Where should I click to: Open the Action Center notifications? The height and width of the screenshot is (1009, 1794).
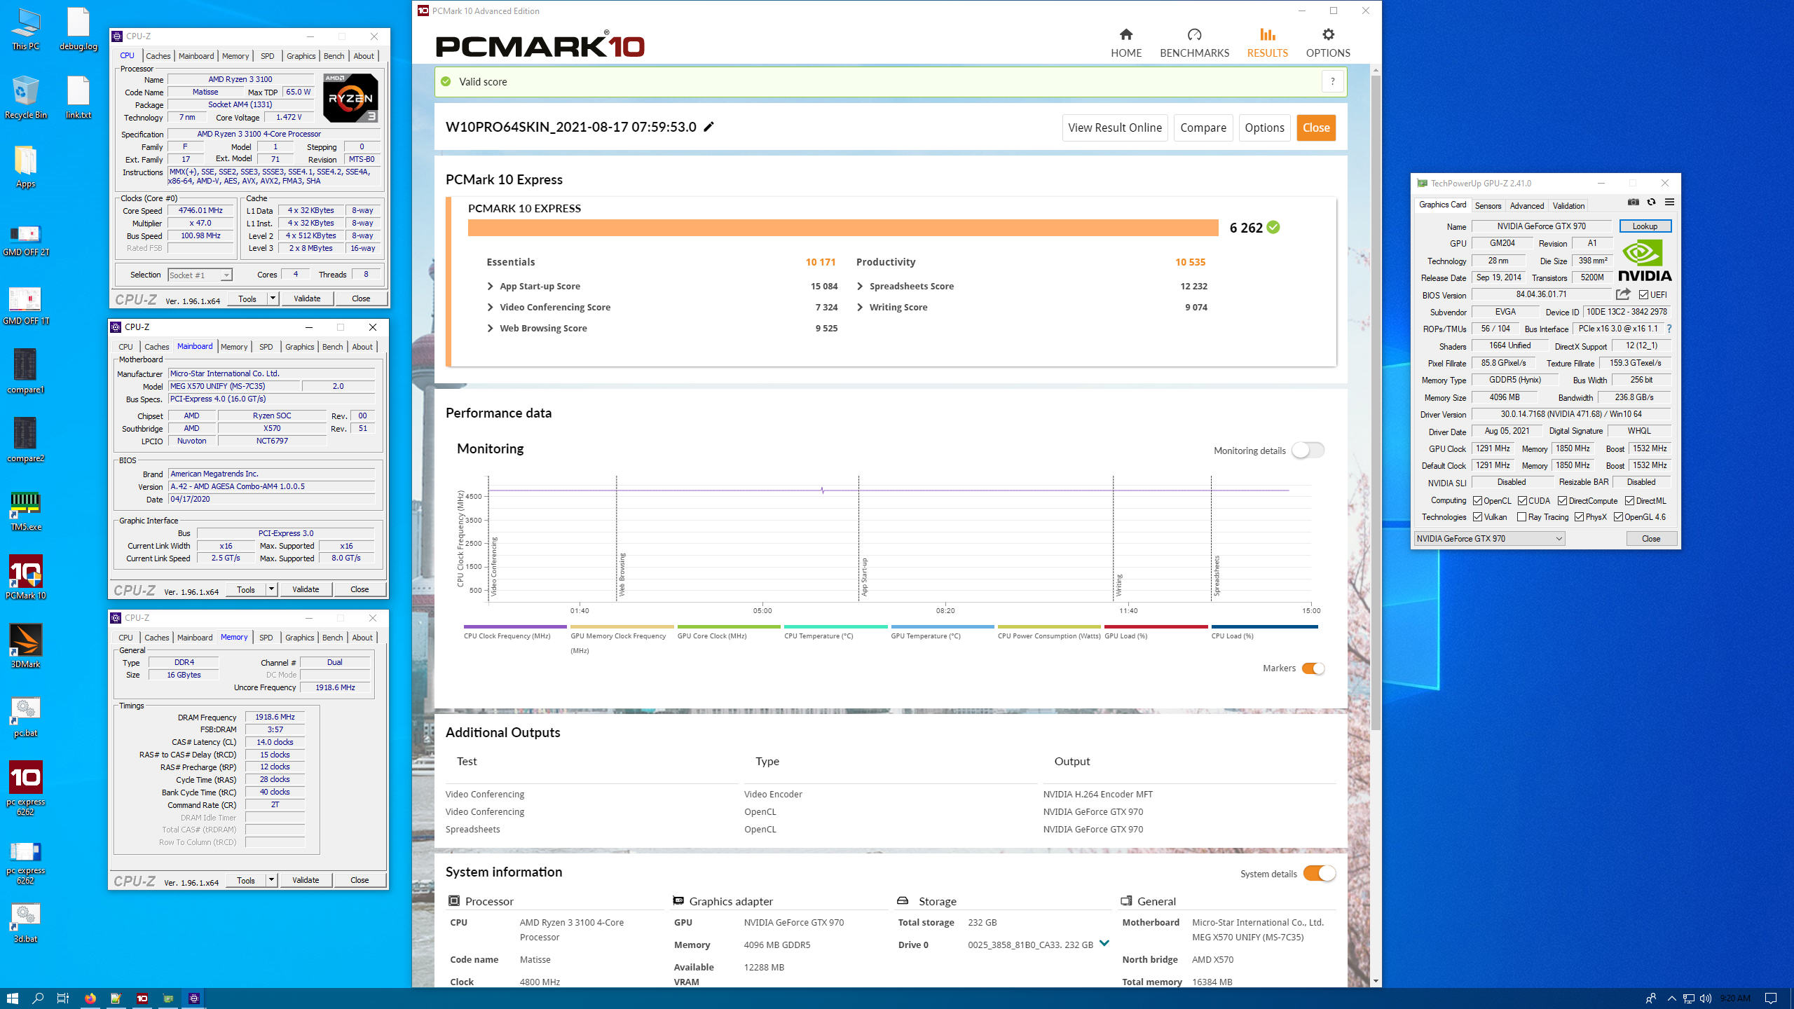[x=1771, y=998]
